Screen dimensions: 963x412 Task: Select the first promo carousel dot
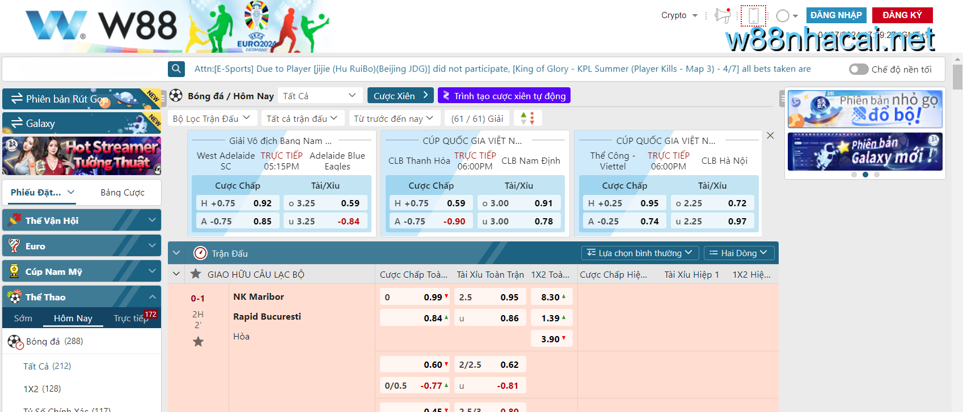click(854, 175)
